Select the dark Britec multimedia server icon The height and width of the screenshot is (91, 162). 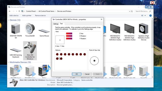pyautogui.click(x=44, y=70)
